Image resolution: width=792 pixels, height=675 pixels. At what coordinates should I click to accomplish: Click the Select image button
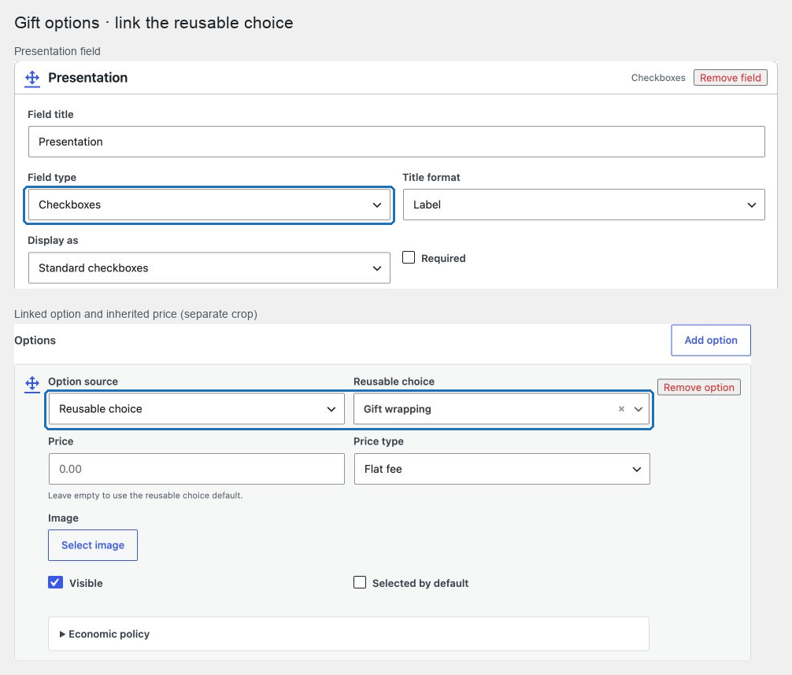[93, 545]
